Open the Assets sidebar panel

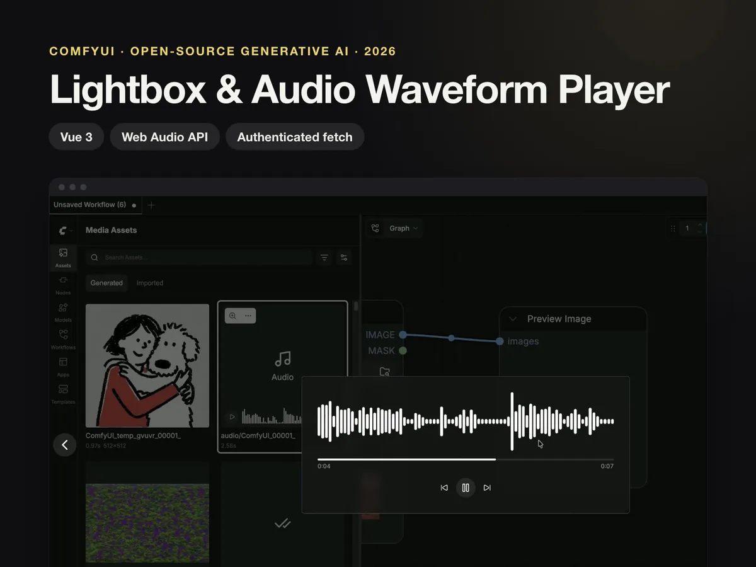pos(63,258)
